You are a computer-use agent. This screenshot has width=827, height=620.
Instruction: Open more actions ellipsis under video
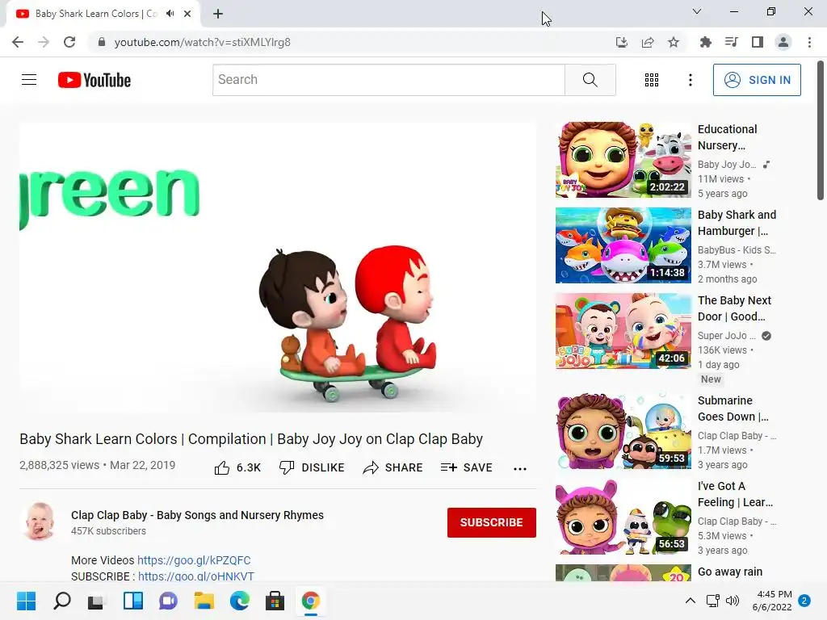pos(520,469)
